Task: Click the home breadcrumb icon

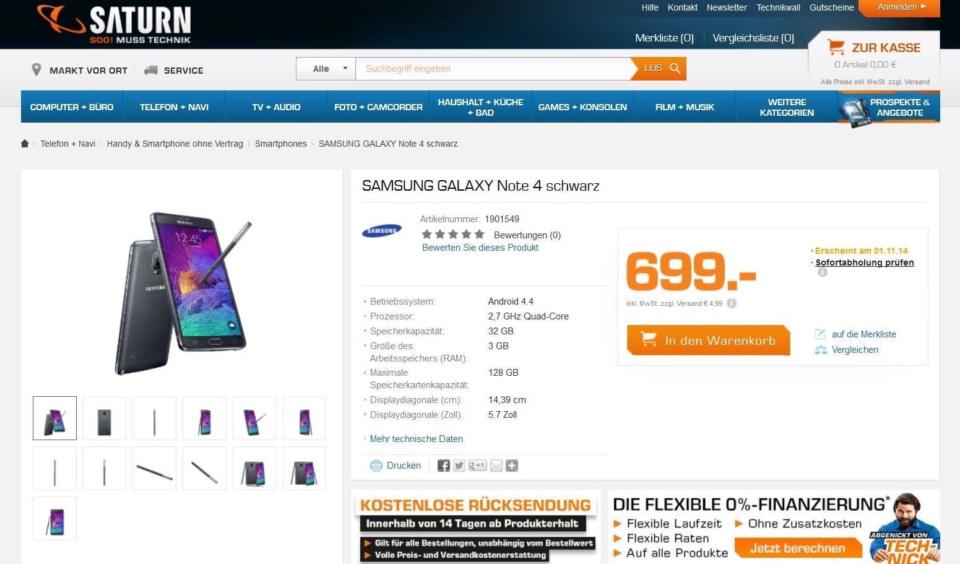Action: (x=25, y=144)
